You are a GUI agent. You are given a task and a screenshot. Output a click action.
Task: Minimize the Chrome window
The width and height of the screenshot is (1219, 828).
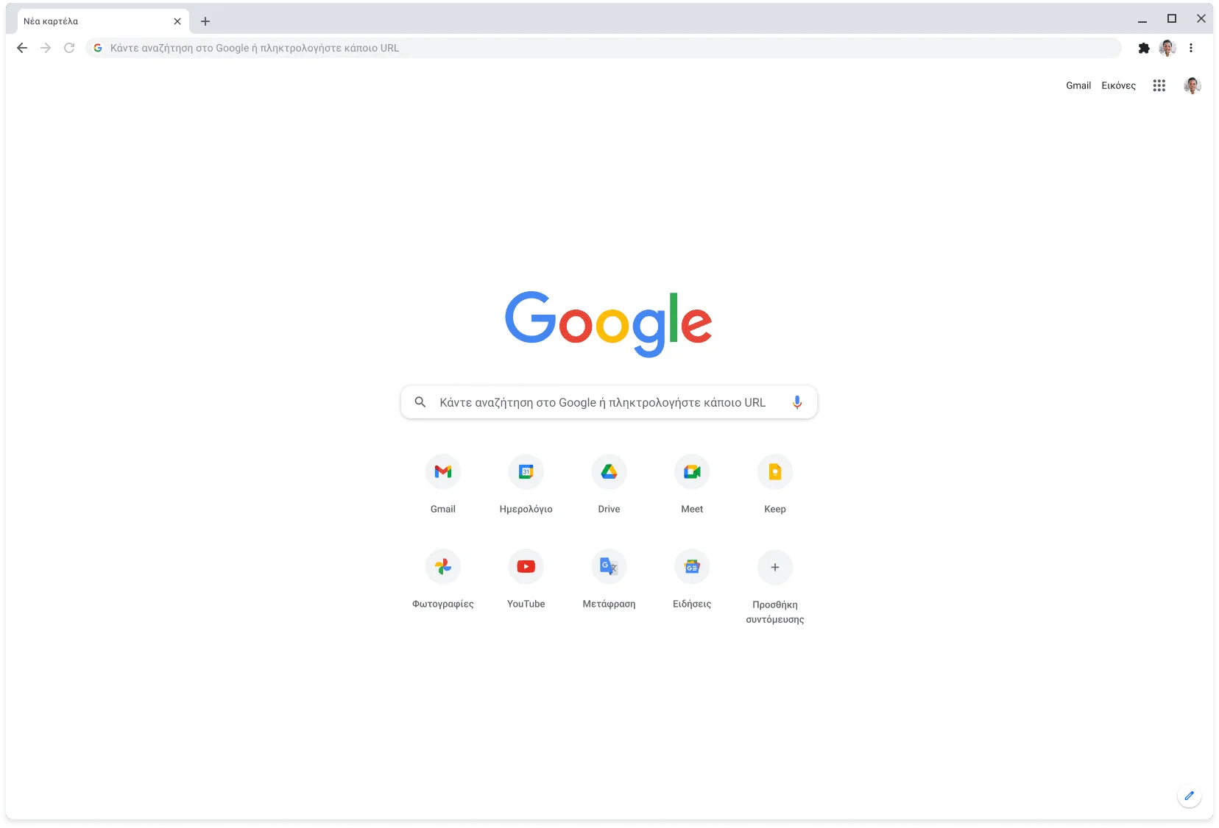click(x=1142, y=20)
